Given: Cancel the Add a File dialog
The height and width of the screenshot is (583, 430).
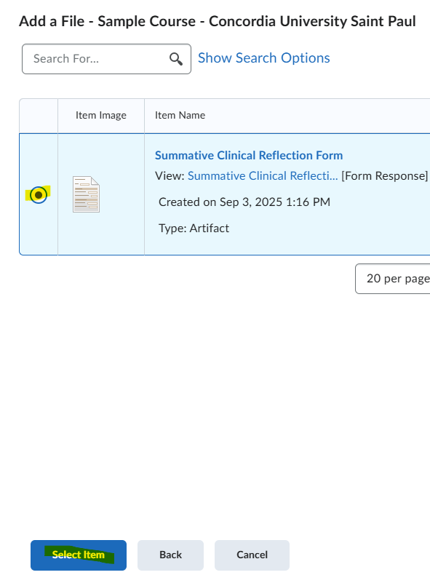Looking at the screenshot, I should point(252,555).
